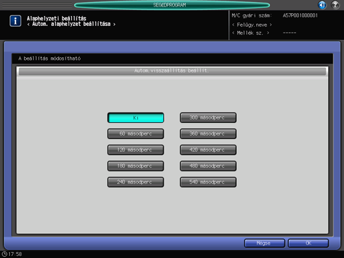Click 'A beállítás módosítható' message
The image size is (344, 258).
(x=49, y=59)
